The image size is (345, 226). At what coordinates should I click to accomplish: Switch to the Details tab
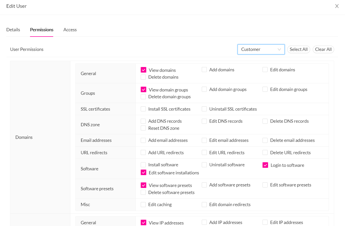(13, 29)
